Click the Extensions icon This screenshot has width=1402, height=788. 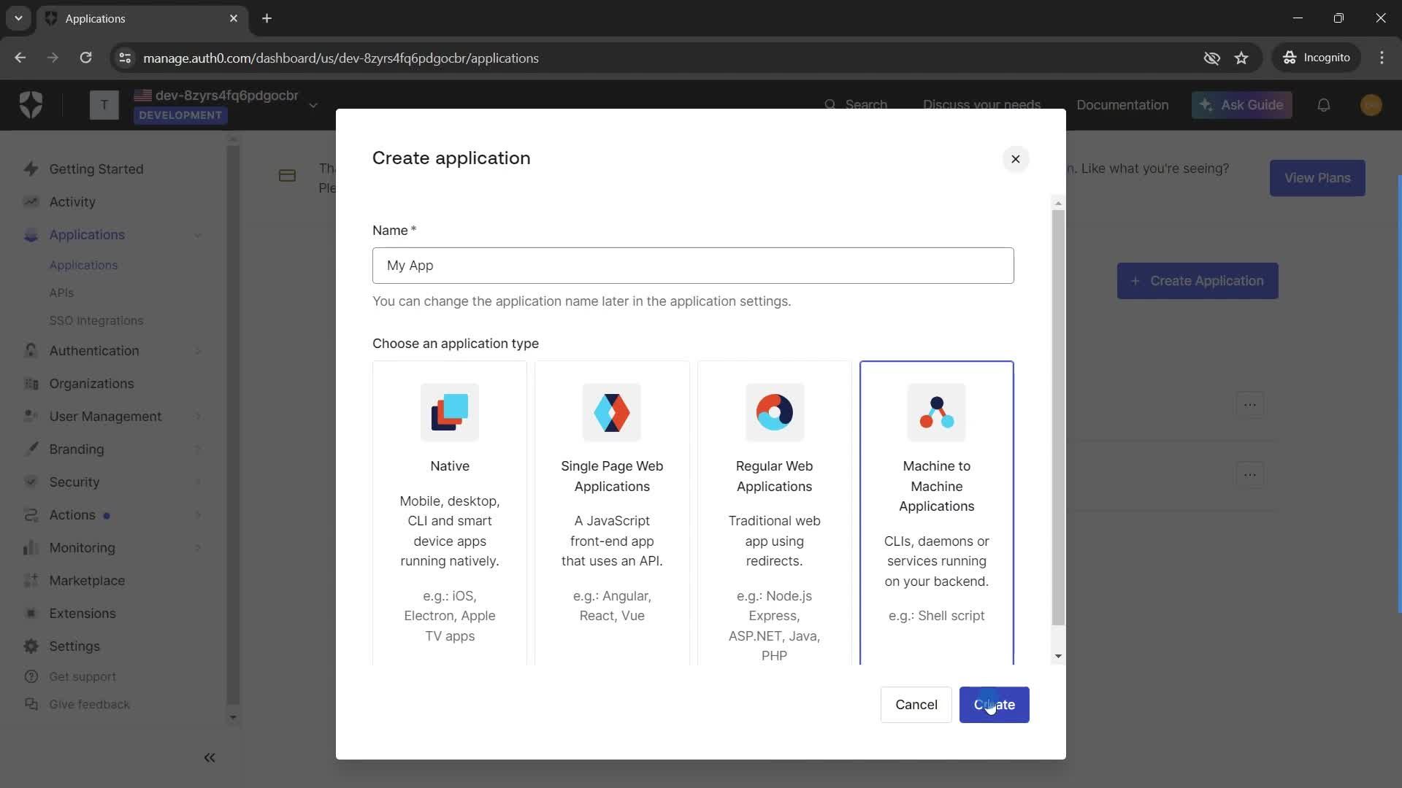pyautogui.click(x=31, y=613)
